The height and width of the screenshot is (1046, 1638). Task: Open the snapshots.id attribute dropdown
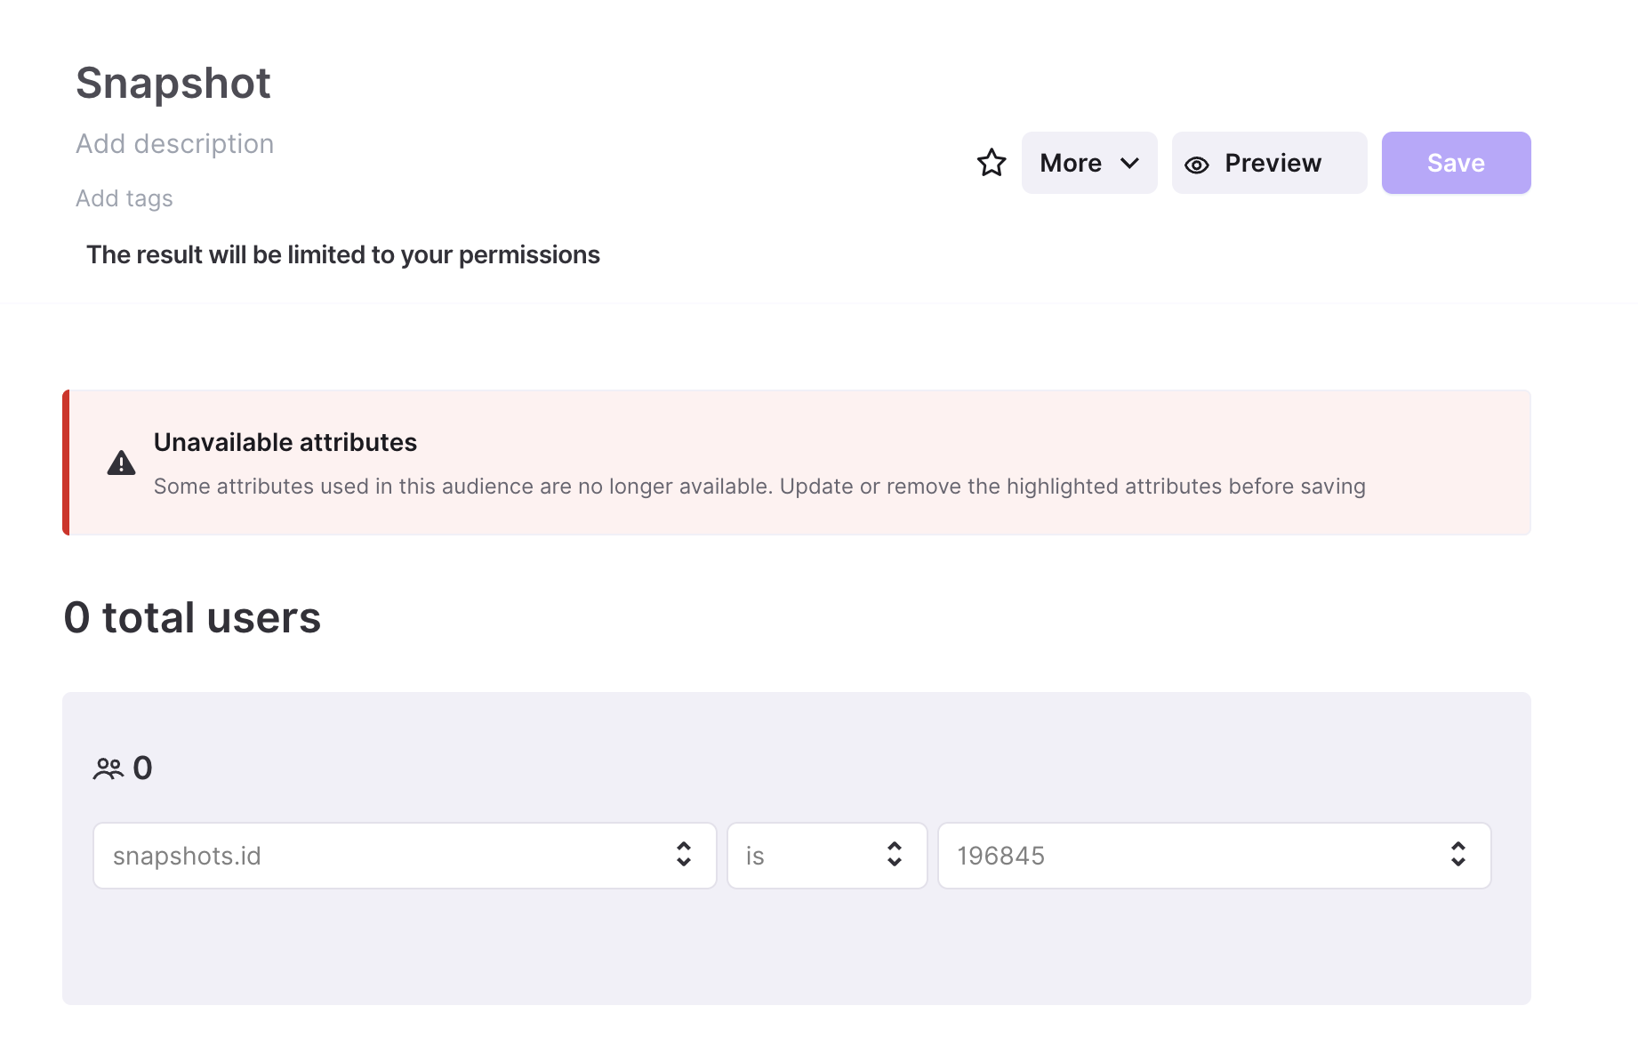(405, 856)
